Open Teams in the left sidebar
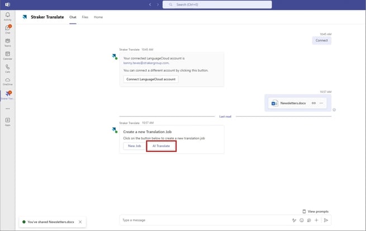Screen dimensions: 366x231 pos(7,43)
